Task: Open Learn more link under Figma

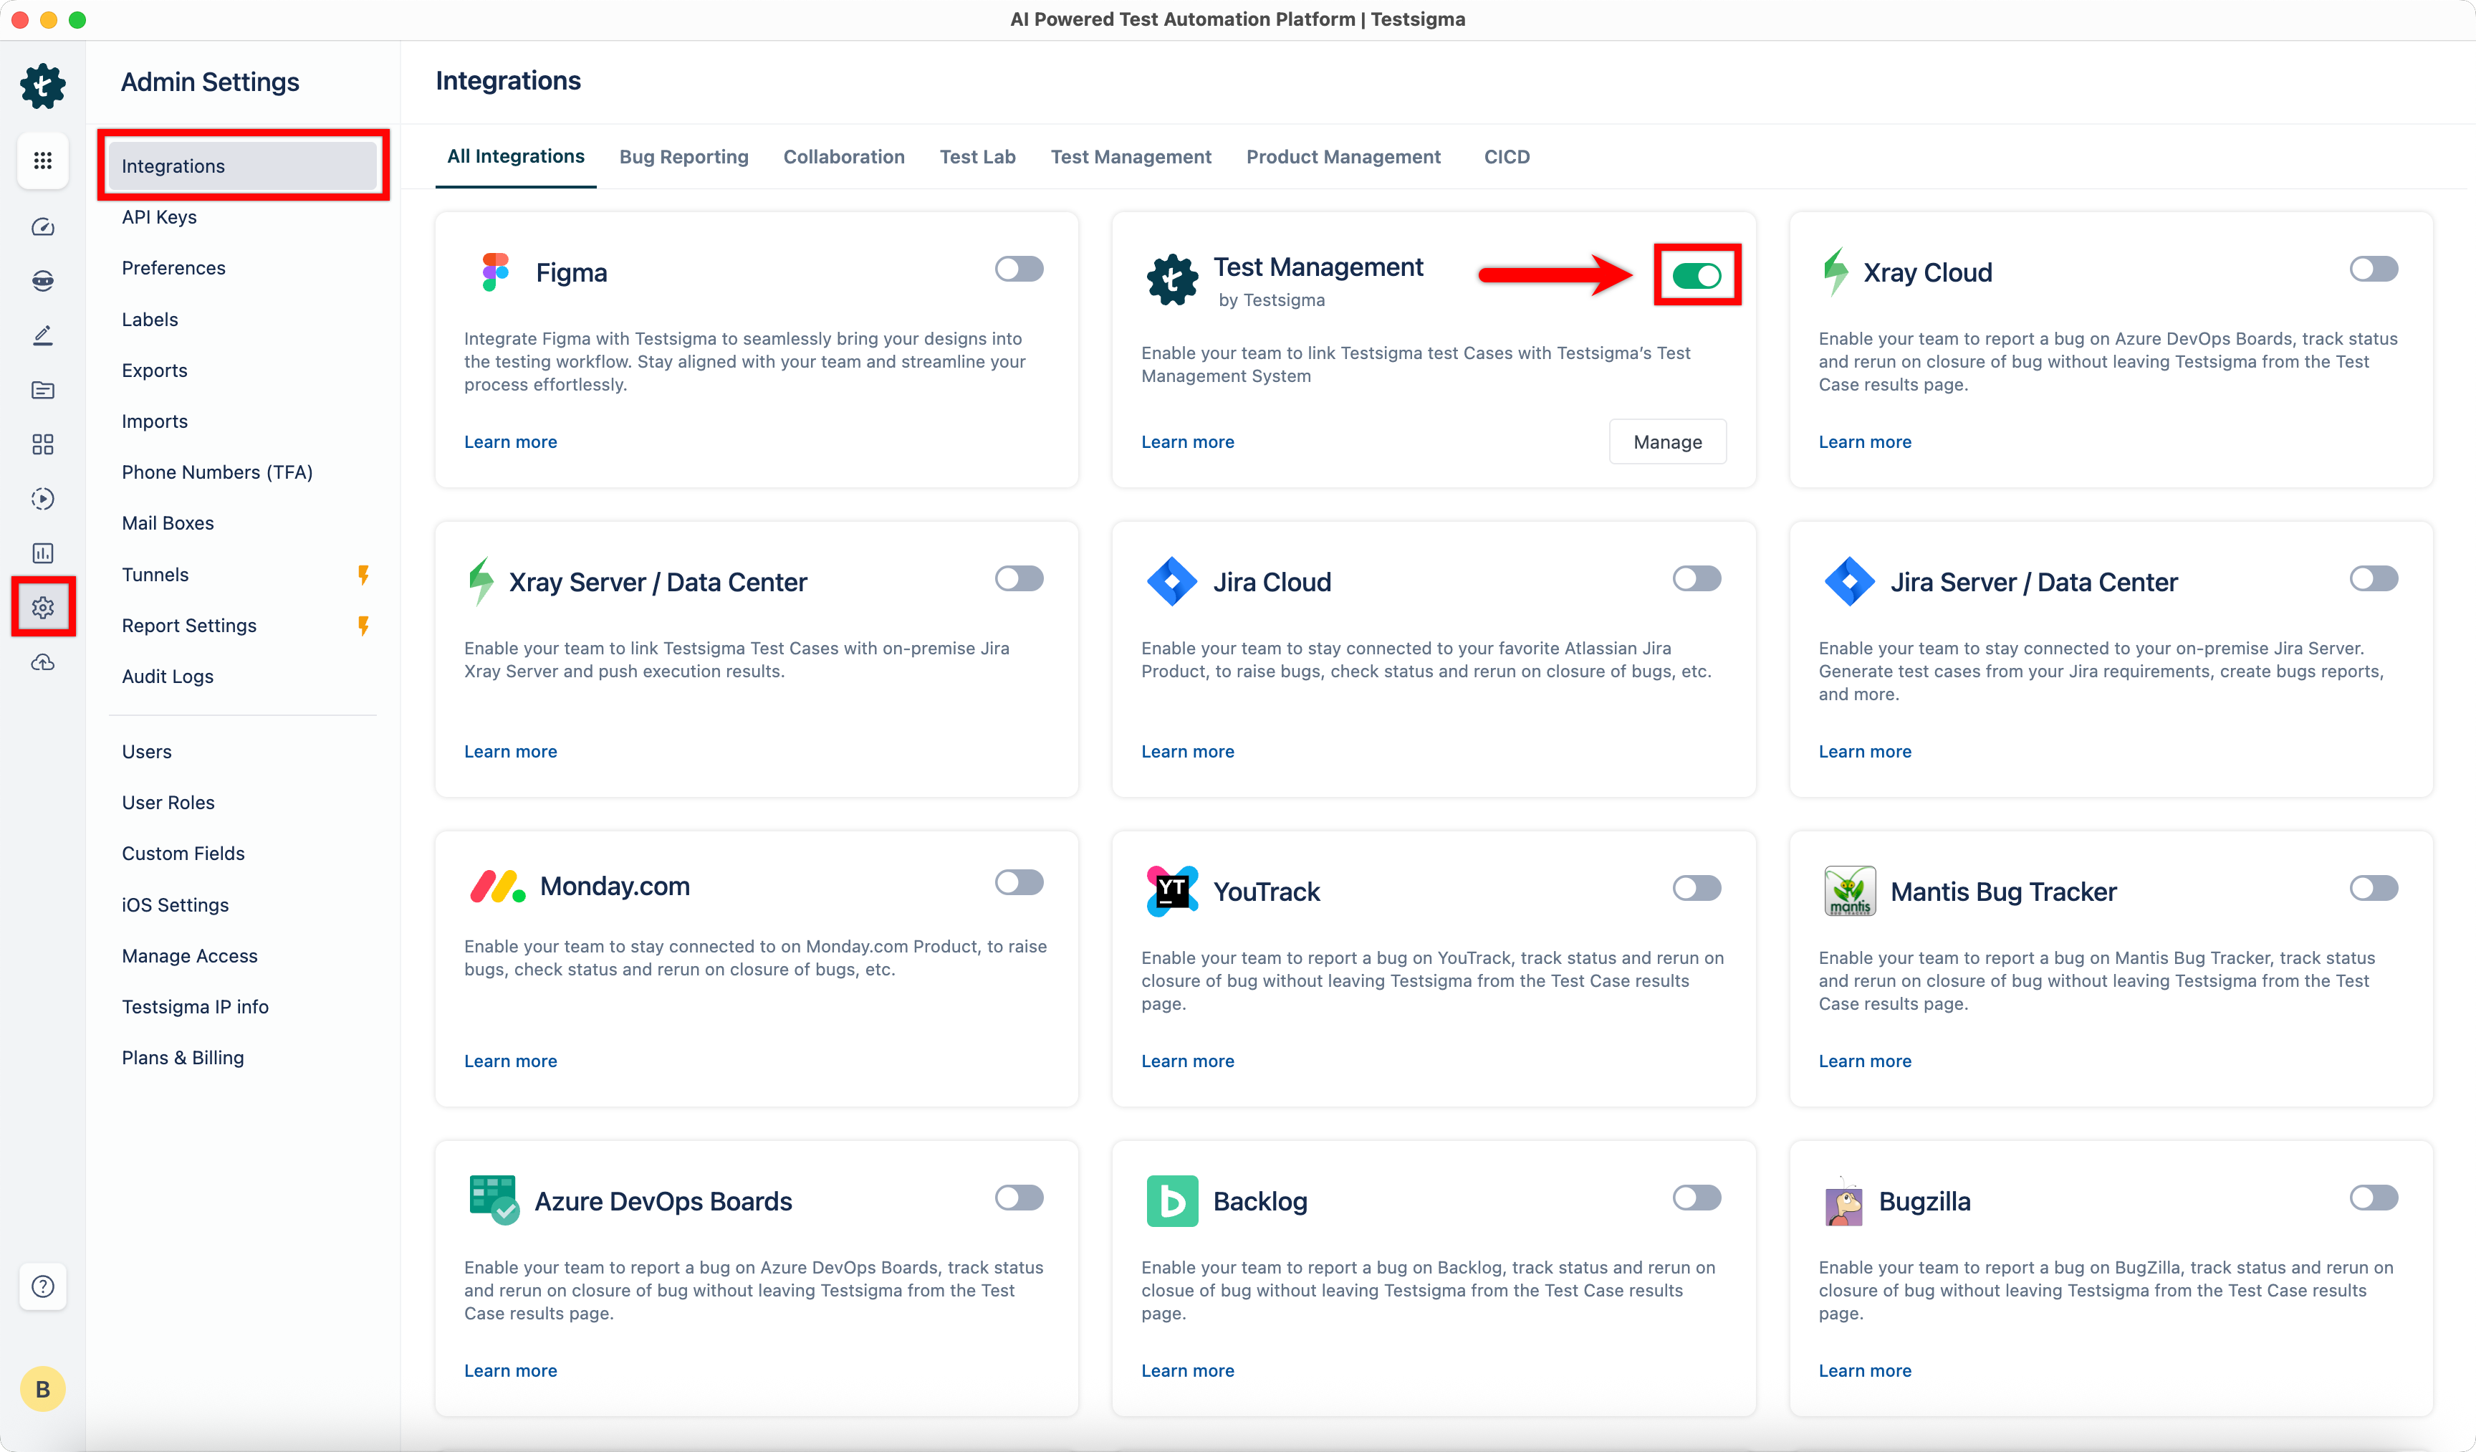Action: click(x=510, y=441)
